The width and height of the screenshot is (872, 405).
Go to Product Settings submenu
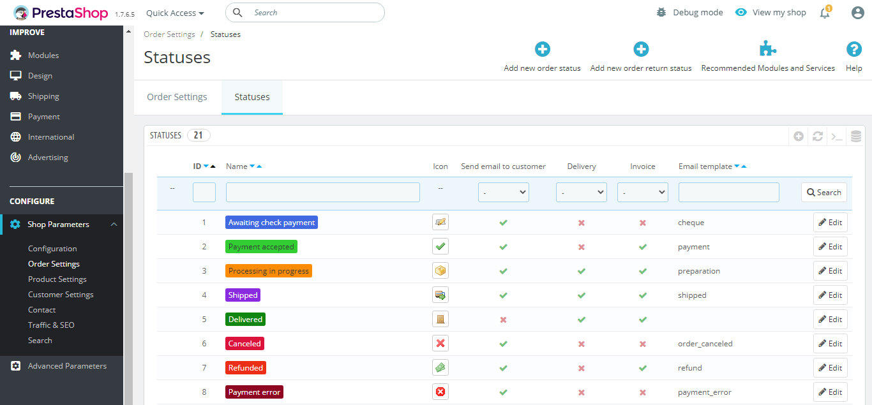(x=57, y=279)
